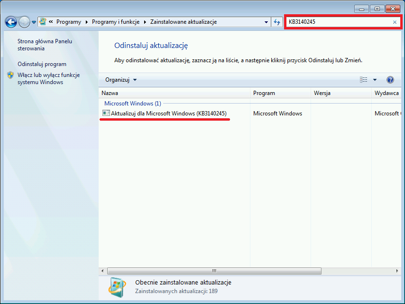Screen dimensions: 405x304
Task: Expand the arrow after Programy i funkcje
Action: click(x=145, y=22)
